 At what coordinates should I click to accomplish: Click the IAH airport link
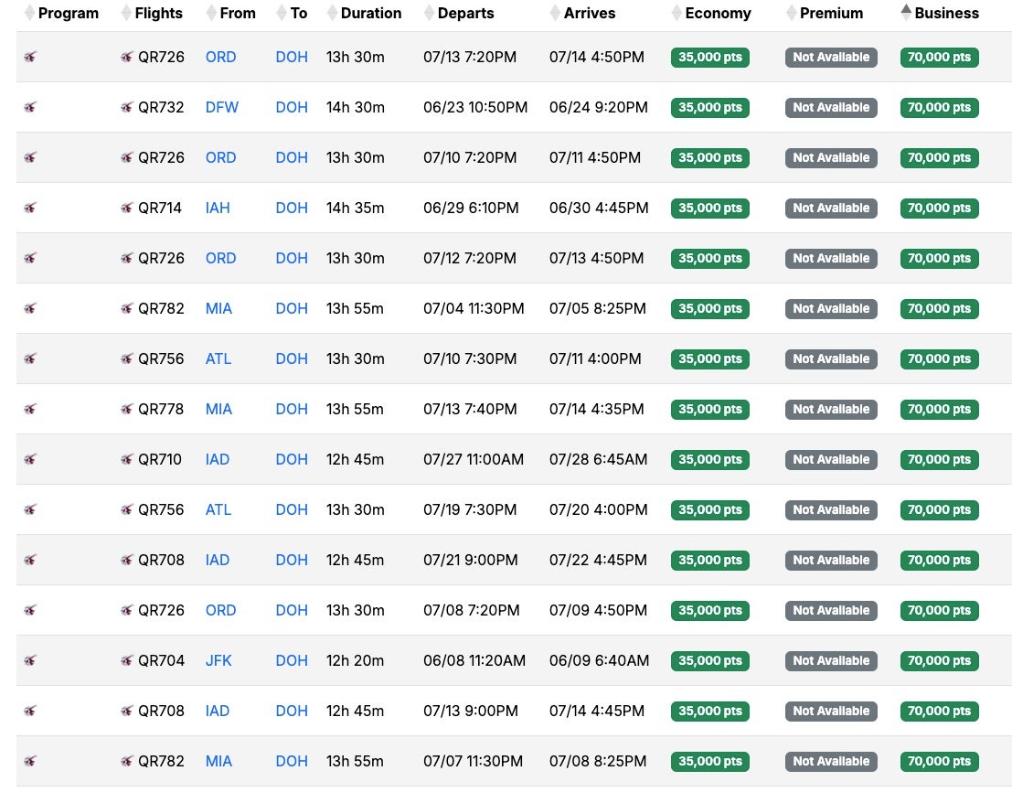click(218, 208)
